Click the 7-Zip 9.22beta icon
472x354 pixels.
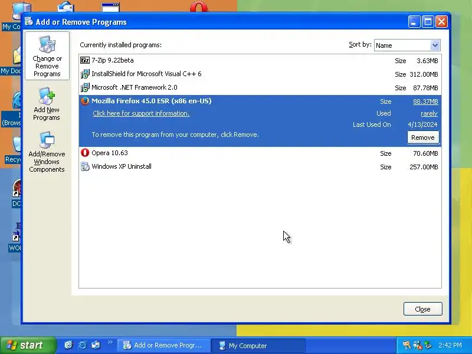(x=85, y=60)
